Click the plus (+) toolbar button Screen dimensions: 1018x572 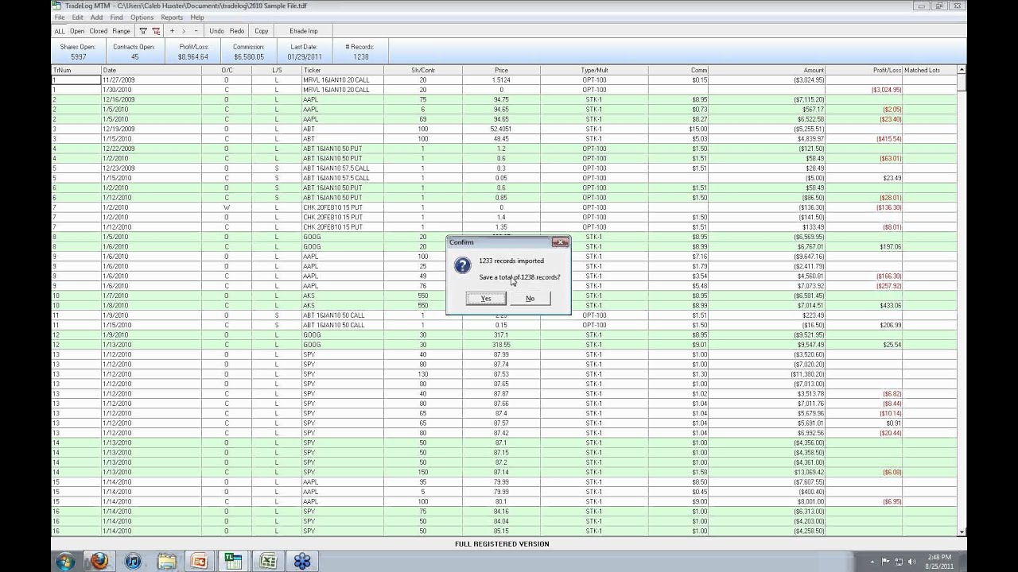click(x=172, y=31)
